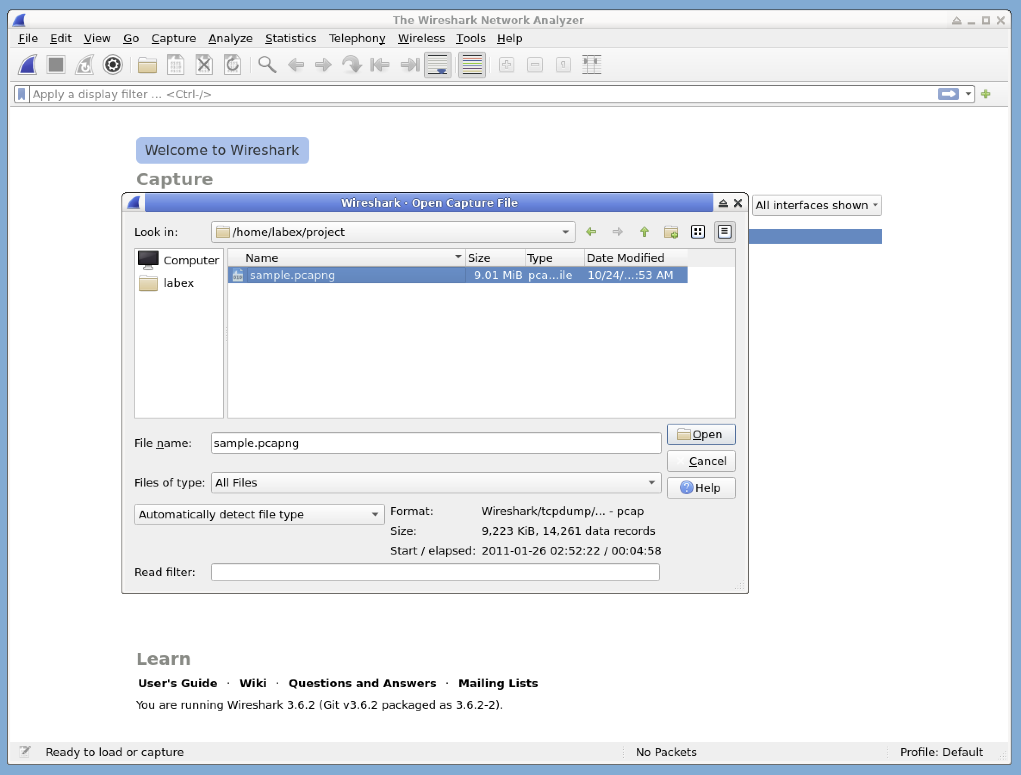Find a packet magnifier icon
This screenshot has height=775, width=1021.
[x=267, y=65]
